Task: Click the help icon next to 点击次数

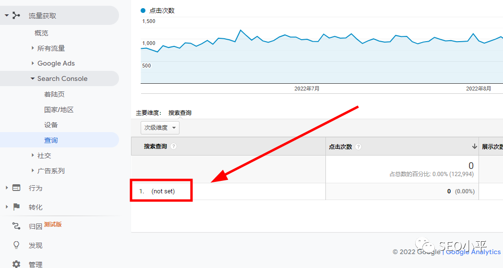Action: pos(359,146)
